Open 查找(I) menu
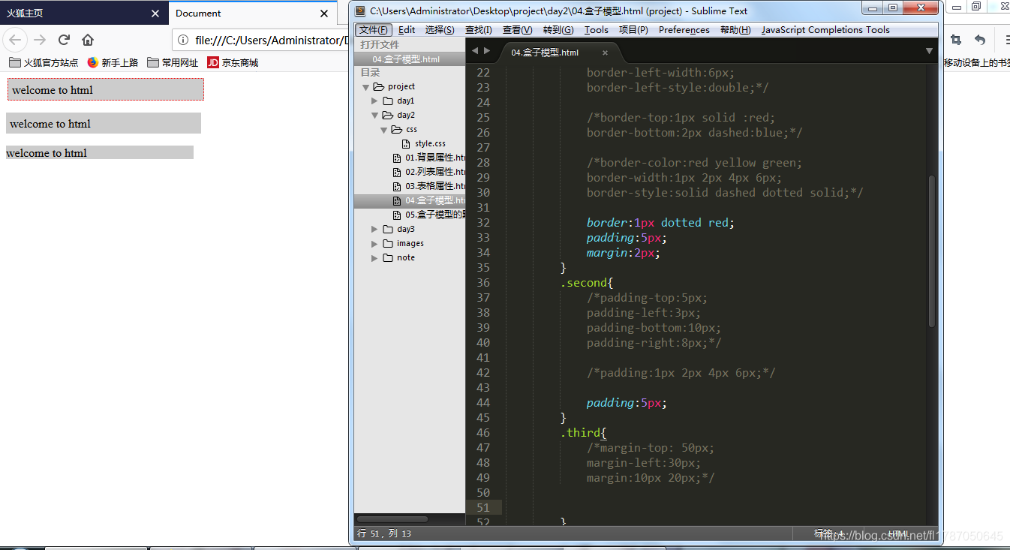 coord(479,30)
